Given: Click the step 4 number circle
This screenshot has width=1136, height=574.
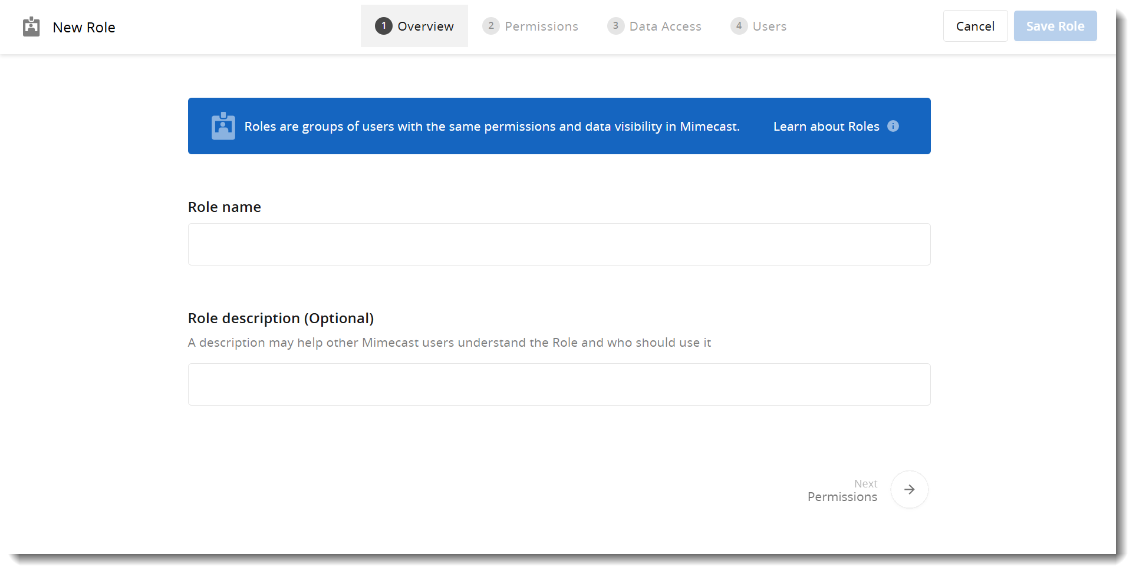Looking at the screenshot, I should pos(739,26).
